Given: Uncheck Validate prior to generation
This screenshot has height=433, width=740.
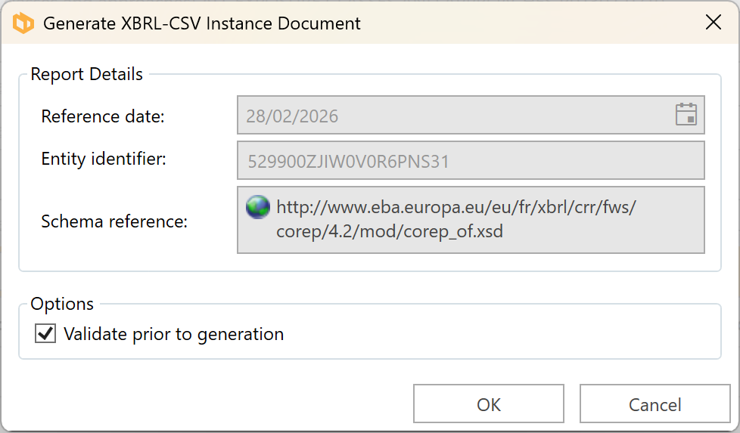Looking at the screenshot, I should tap(45, 333).
